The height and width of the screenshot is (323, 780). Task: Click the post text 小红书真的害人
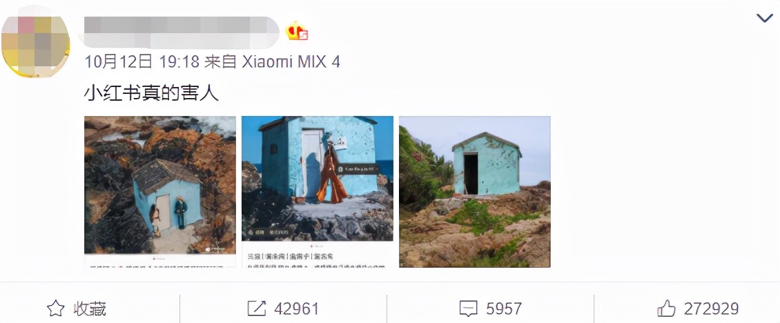[152, 94]
